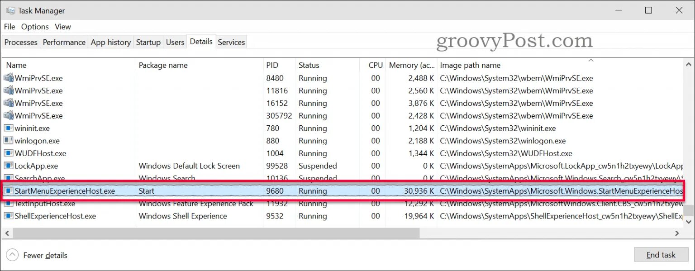
Task: Click PID 9680 cell
Action: [275, 191]
